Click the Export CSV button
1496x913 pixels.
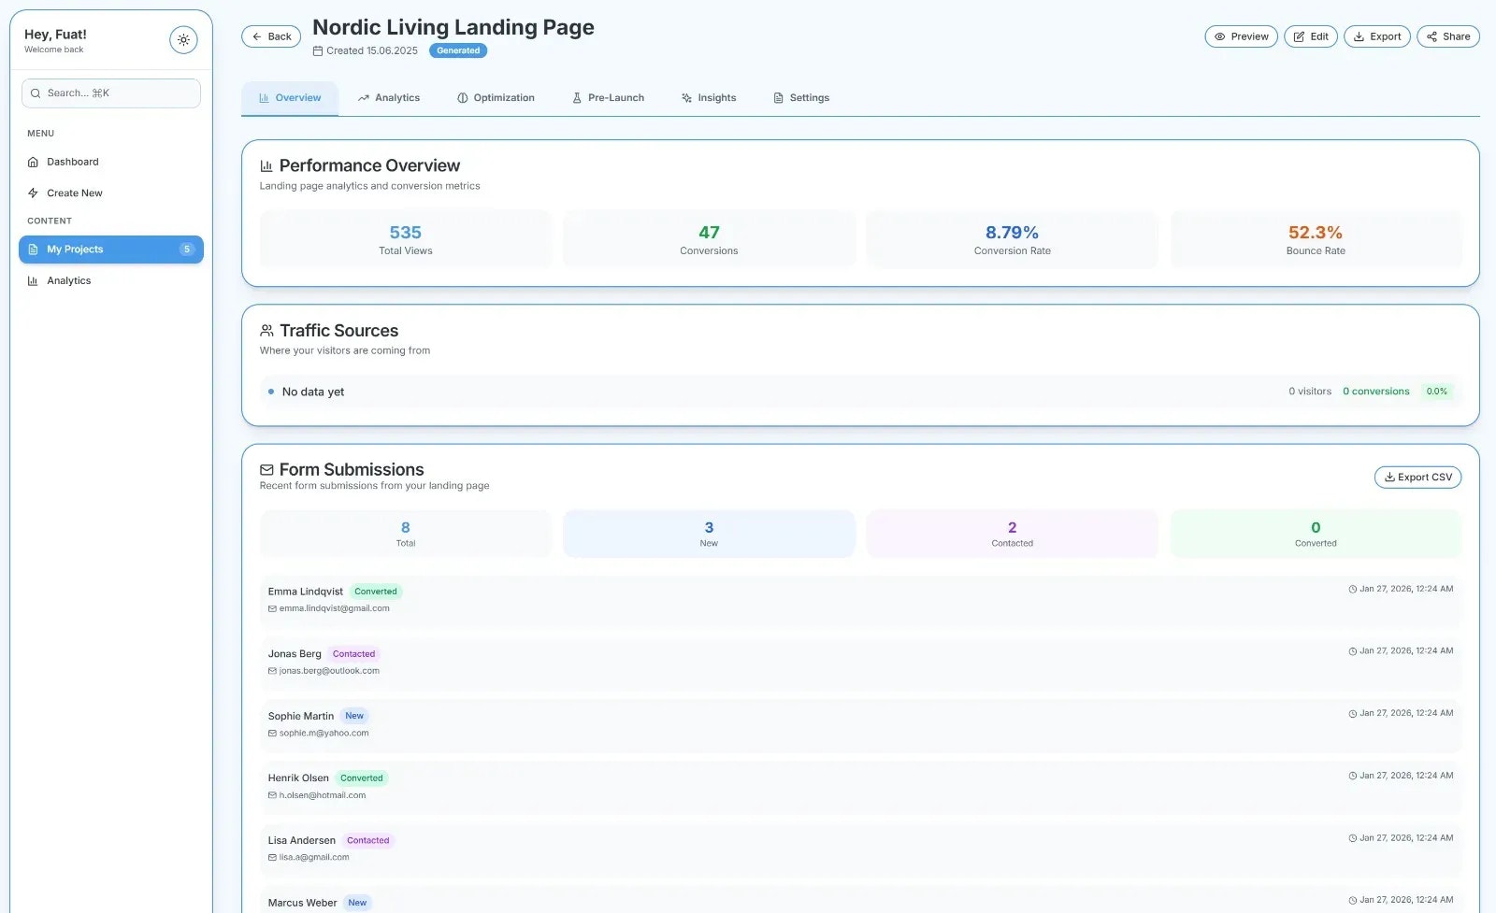pyautogui.click(x=1417, y=477)
